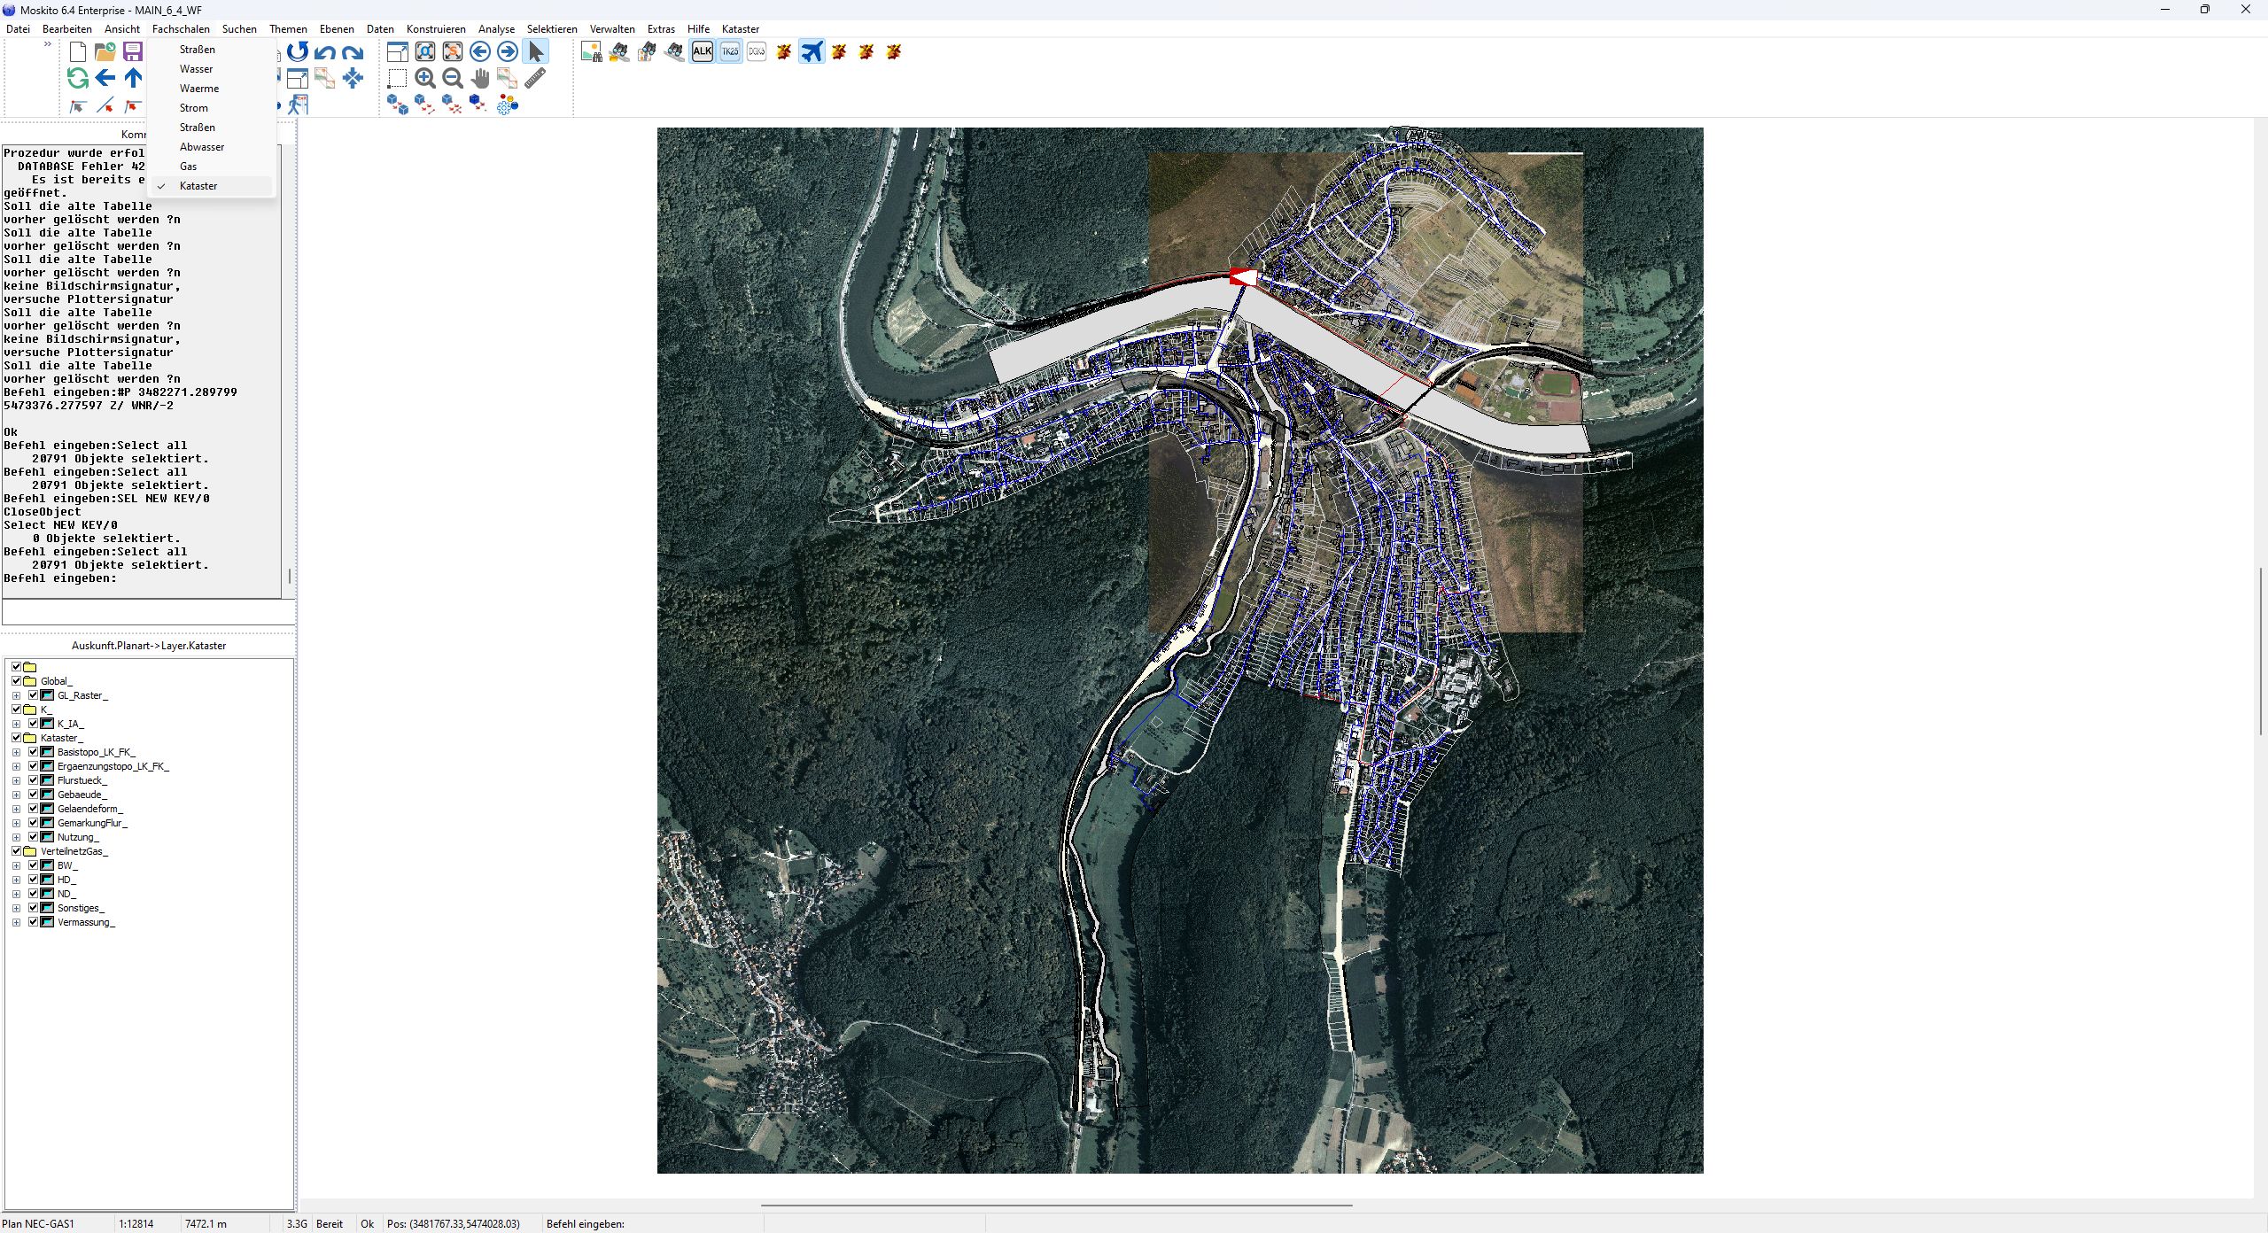Select the pan hand tool
This screenshot has height=1233, width=2268.
coord(480,79)
